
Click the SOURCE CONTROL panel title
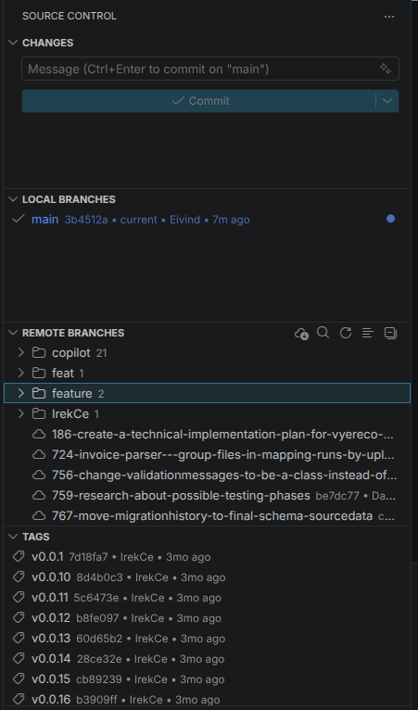(70, 17)
